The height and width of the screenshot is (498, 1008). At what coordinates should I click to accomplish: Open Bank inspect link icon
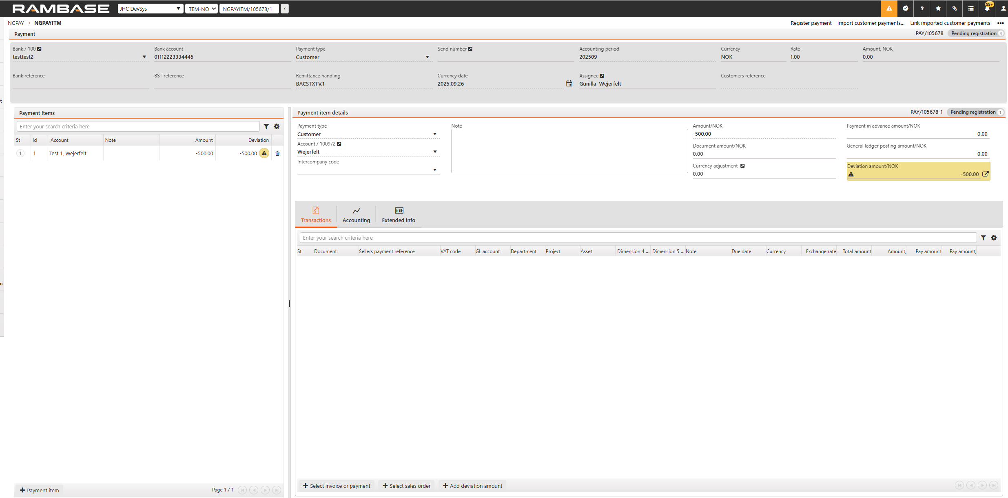tap(39, 49)
